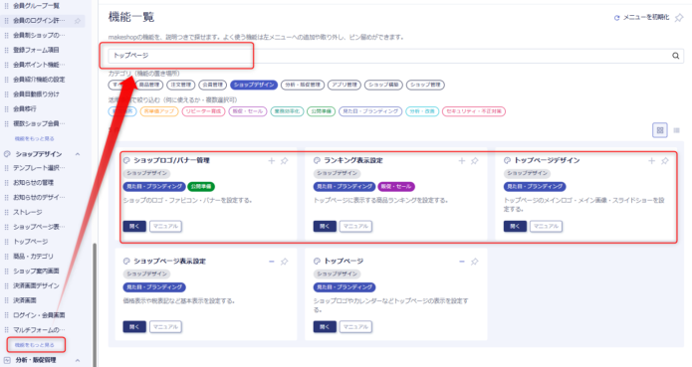Expand more member features via upper 機能をもっと見る
The height and width of the screenshot is (367, 692).
pyautogui.click(x=35, y=139)
